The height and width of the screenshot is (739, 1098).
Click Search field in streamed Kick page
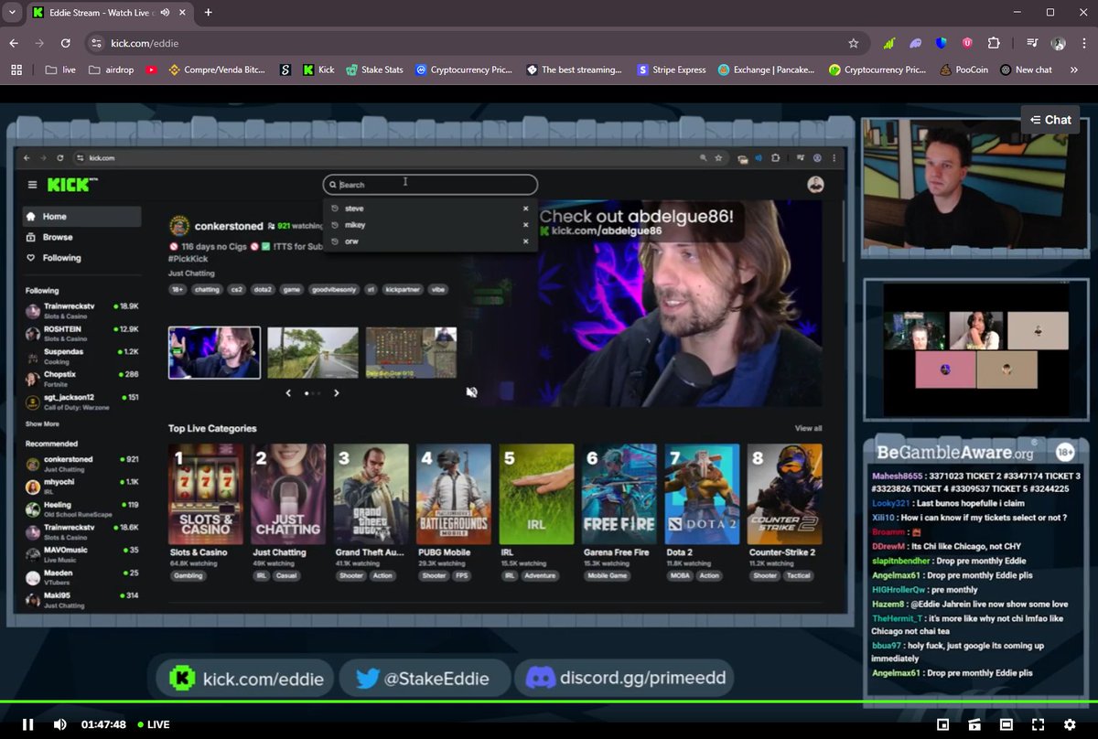click(430, 184)
